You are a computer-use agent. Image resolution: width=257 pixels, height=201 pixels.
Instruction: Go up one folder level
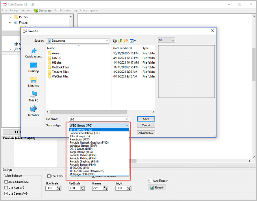[x=120, y=41]
